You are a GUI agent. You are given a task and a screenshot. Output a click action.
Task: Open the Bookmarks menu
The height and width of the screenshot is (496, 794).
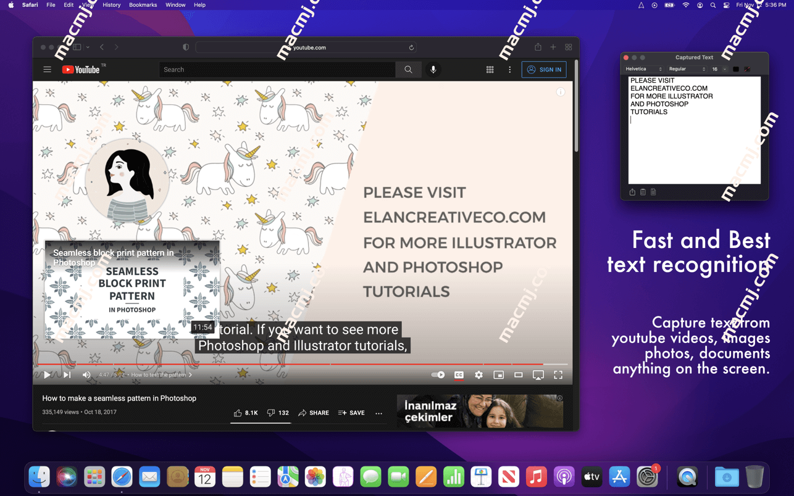point(143,5)
